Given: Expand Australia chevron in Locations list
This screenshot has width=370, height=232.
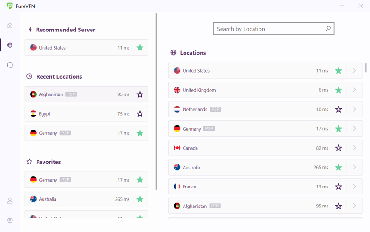Looking at the screenshot, I should [x=354, y=167].
